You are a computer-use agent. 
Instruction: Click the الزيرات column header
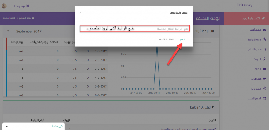point(67,121)
